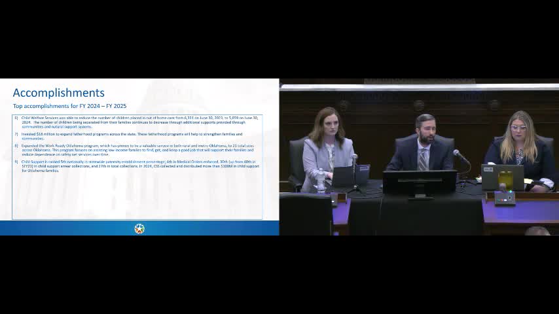Select the "Accomplishments" slide title
559x314 pixels.
pyautogui.click(x=58, y=93)
